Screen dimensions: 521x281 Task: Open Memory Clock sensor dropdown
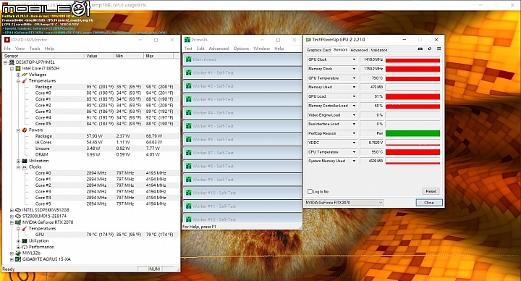point(354,69)
